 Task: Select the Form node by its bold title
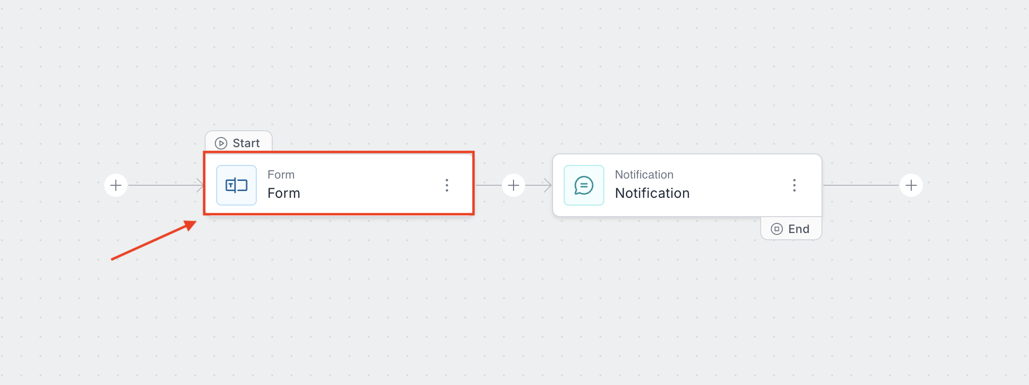[x=284, y=193]
